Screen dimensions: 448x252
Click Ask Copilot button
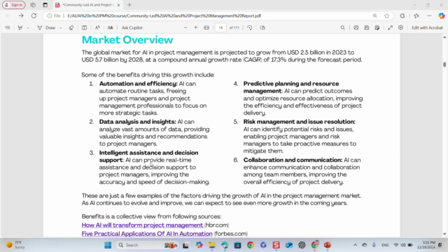[132, 28]
